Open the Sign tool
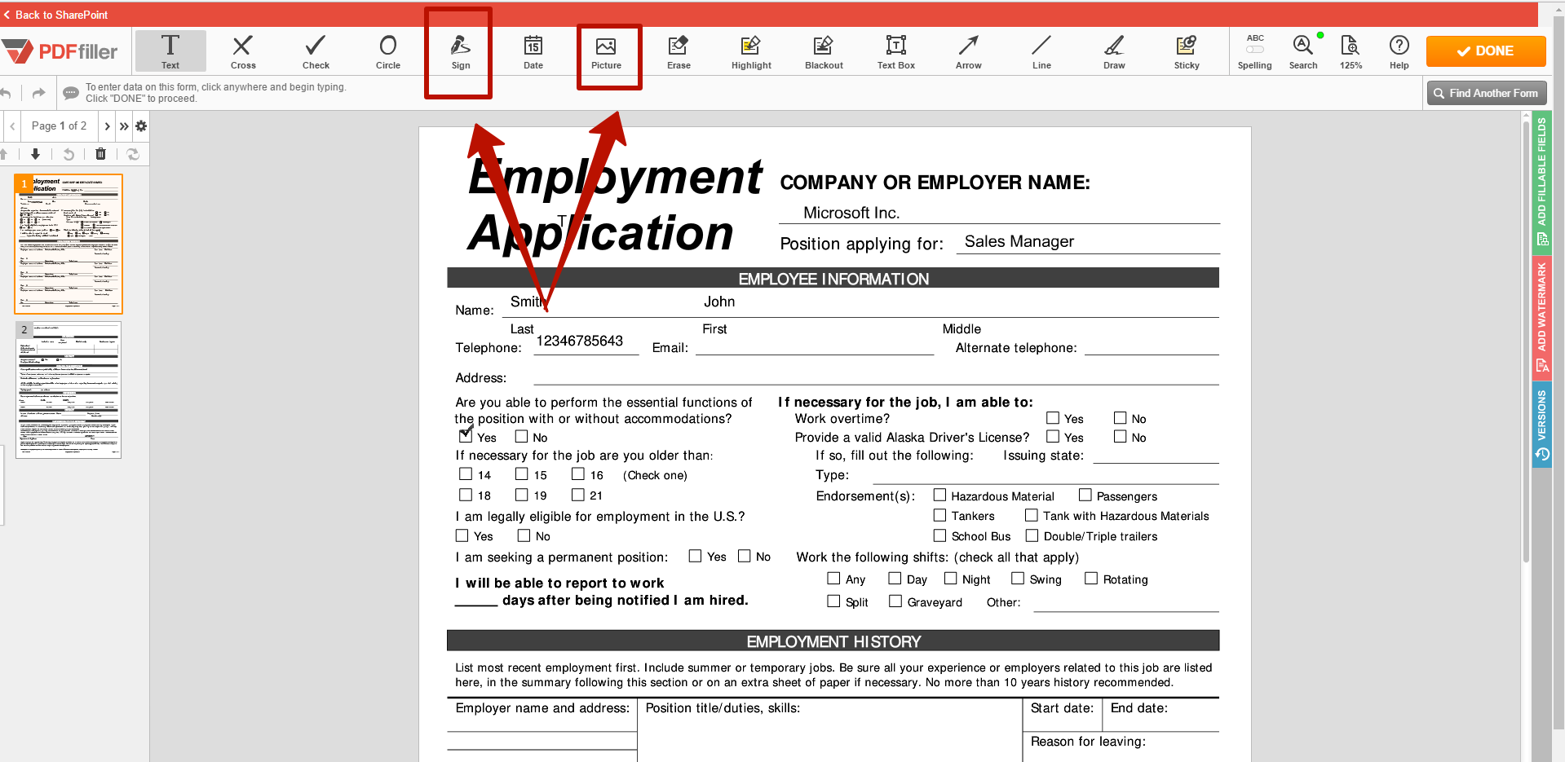 pos(461,51)
